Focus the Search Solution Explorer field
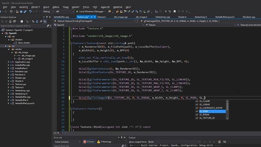Image resolution: width=261 pixels, height=147 pixels. tap(23, 26)
